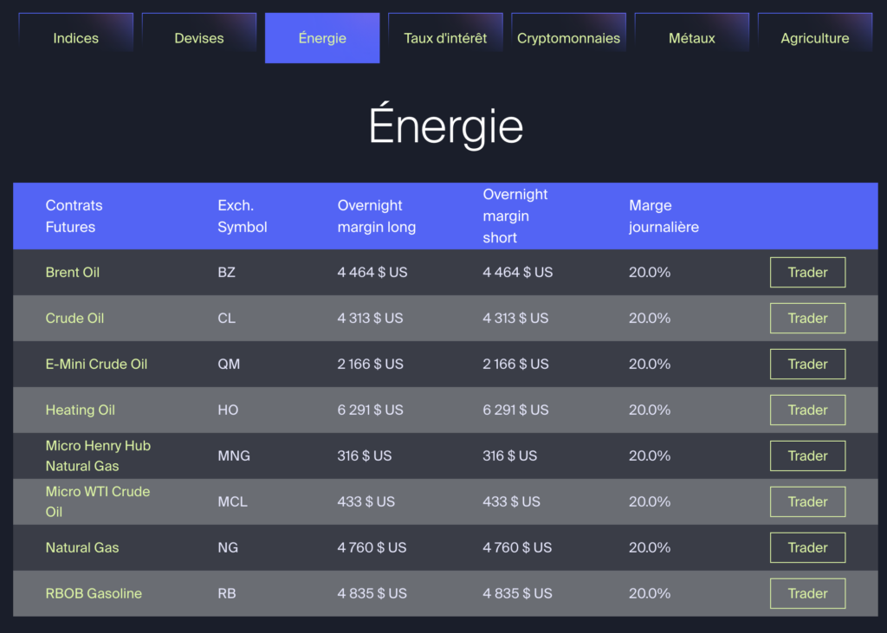The height and width of the screenshot is (633, 887).
Task: Open the Devises tab
Action: coord(199,38)
